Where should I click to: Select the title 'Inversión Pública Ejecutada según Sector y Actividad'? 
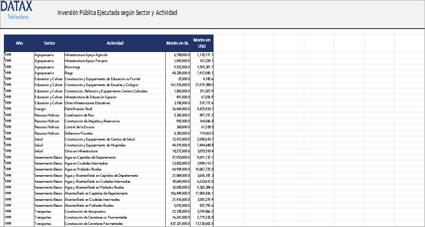(117, 13)
